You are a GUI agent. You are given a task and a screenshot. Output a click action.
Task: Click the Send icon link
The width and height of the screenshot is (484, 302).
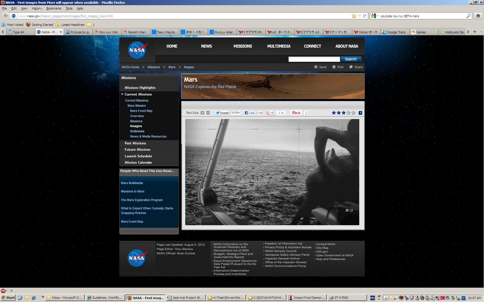point(320,67)
